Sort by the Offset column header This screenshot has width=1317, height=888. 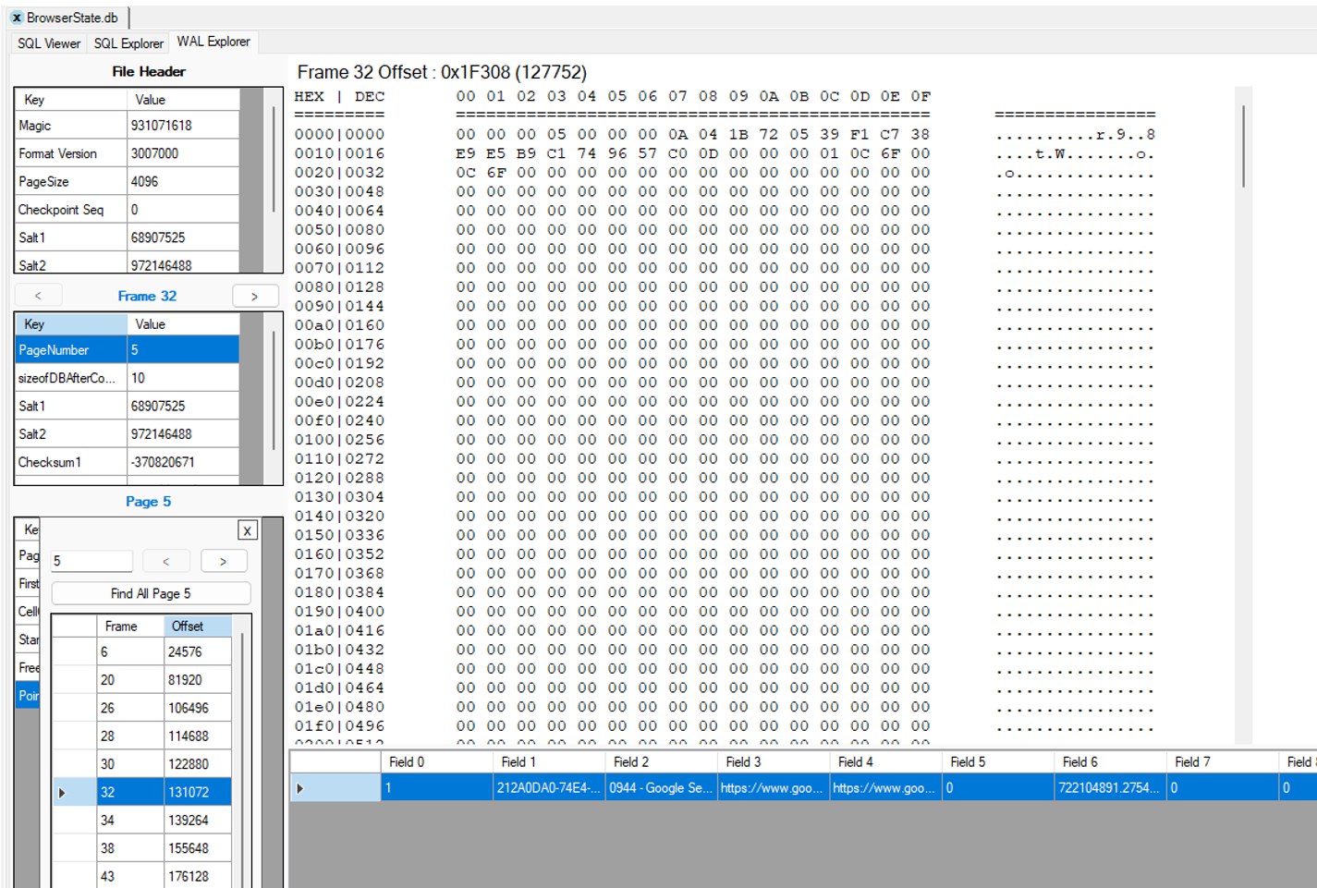(x=197, y=626)
